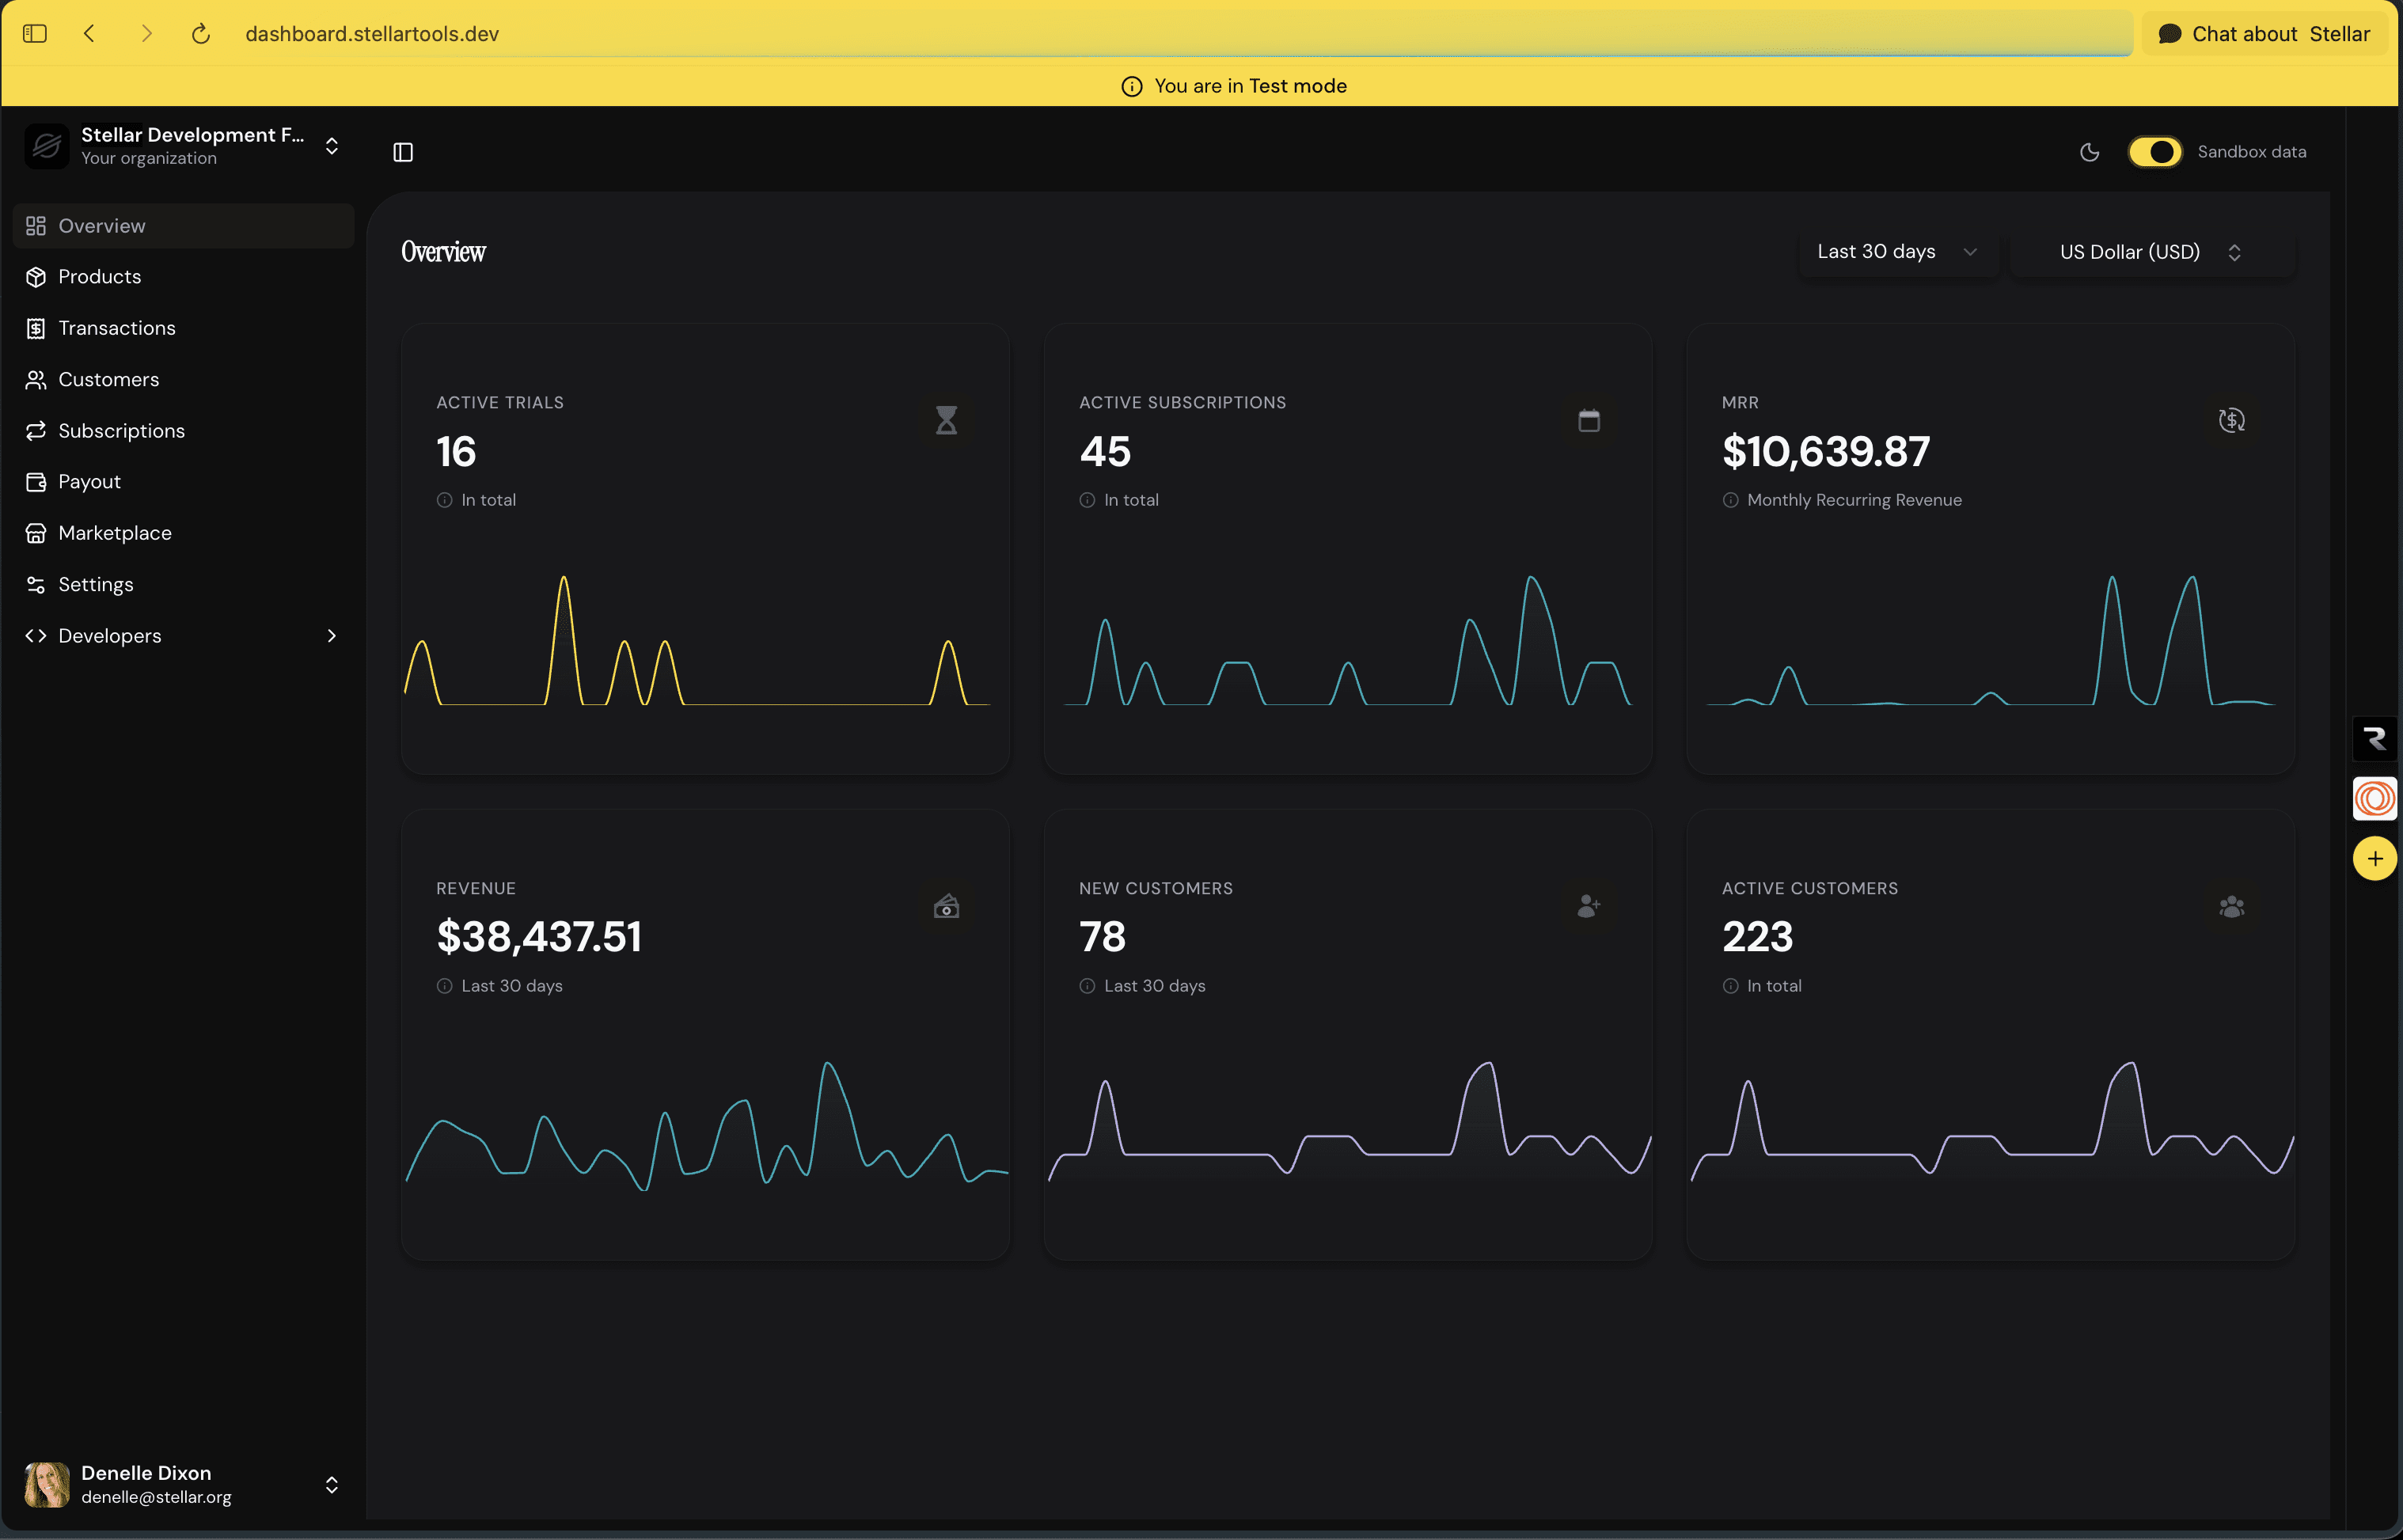Click the info icon in Test mode banner
This screenshot has height=1540, width=2403.
click(x=1132, y=87)
